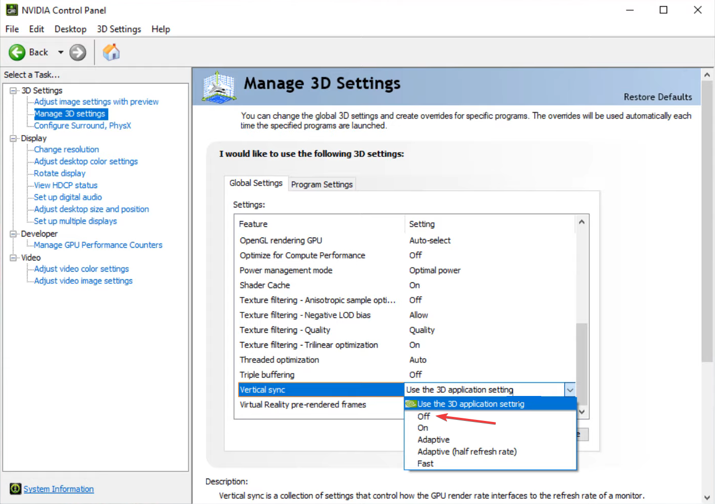
Task: Collapse the Display tree node
Action: click(x=13, y=138)
